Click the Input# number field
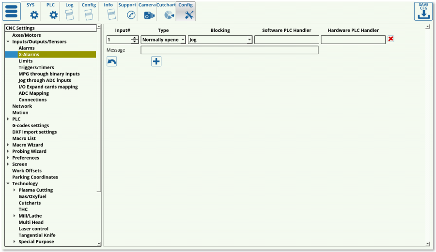The height and width of the screenshot is (252, 436). coord(119,40)
